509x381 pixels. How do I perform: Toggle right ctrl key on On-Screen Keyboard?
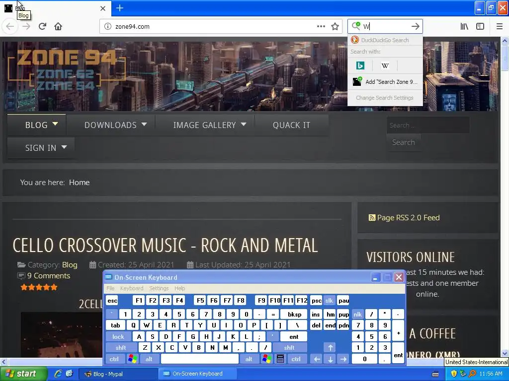pos(296,359)
